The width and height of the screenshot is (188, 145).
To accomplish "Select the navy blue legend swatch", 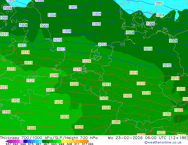I will [x=25, y=141].
